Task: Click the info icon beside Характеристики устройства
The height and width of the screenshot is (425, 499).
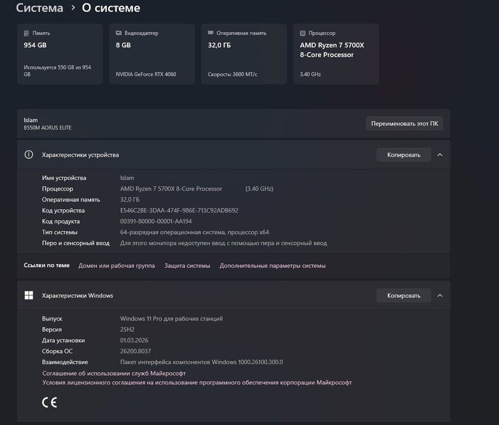Action: pyautogui.click(x=29, y=155)
